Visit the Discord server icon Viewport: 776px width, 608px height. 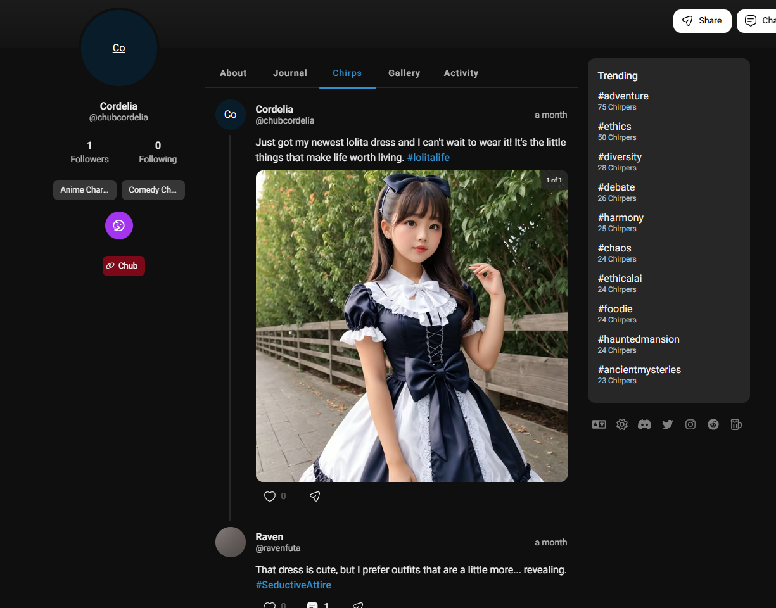pos(644,424)
